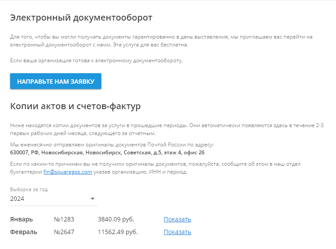Select the Февраль row label
Viewport: 336px width, 249px height.
click(x=24, y=232)
